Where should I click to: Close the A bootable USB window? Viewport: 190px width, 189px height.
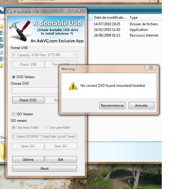click(79, 10)
